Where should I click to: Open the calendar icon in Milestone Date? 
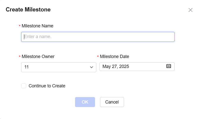click(x=169, y=66)
